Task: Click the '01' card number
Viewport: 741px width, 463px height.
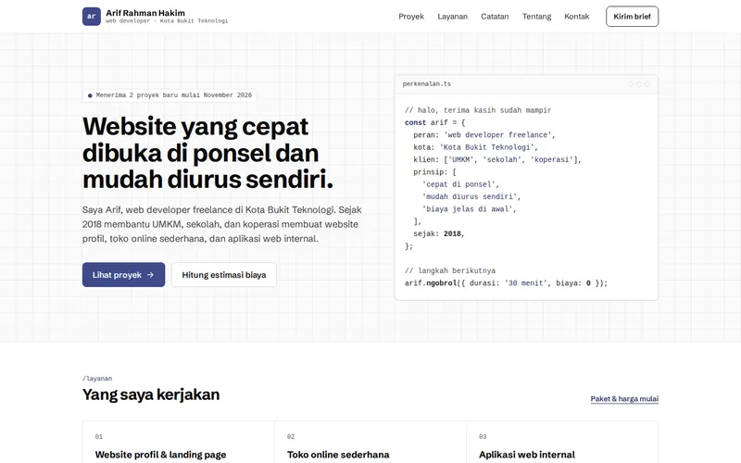Action: tap(99, 436)
